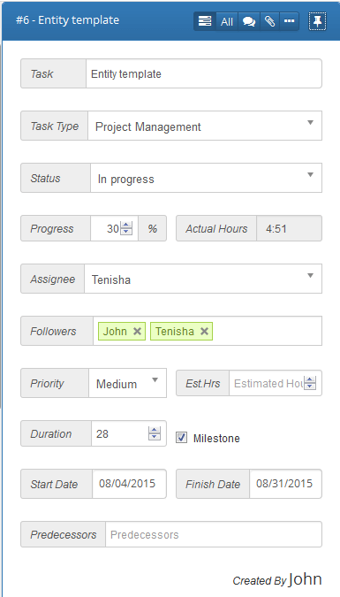Uncheck the Milestone checkbox
Viewport: 340px width, 597px height.
tap(181, 438)
